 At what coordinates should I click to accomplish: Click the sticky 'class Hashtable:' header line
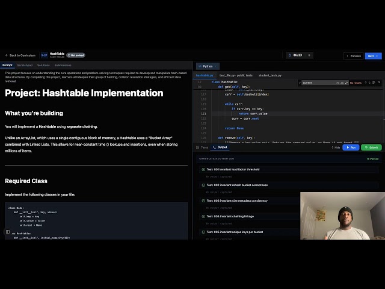pos(224,82)
